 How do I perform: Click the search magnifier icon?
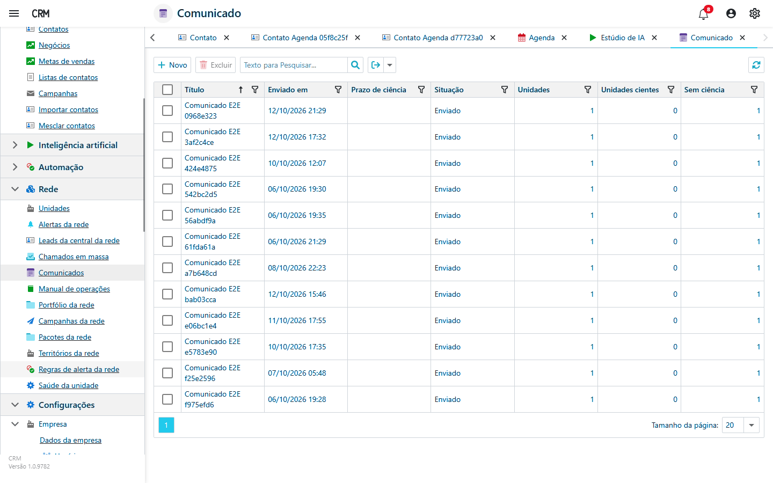(355, 65)
